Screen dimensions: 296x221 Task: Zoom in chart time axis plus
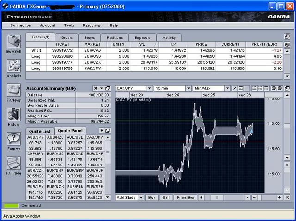click(x=279, y=197)
